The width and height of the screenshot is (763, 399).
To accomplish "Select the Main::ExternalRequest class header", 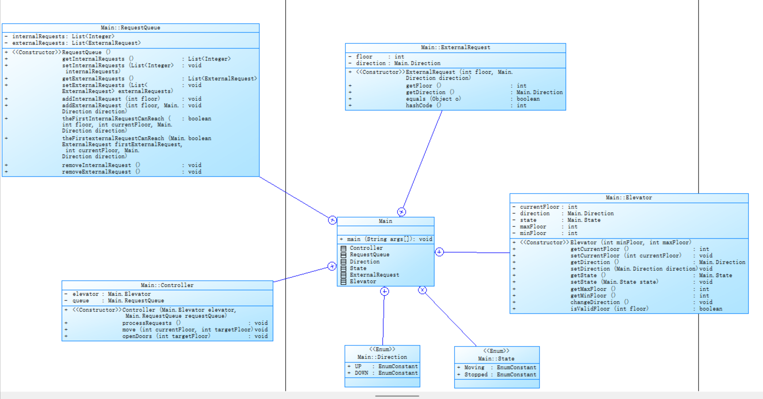I will coord(455,47).
